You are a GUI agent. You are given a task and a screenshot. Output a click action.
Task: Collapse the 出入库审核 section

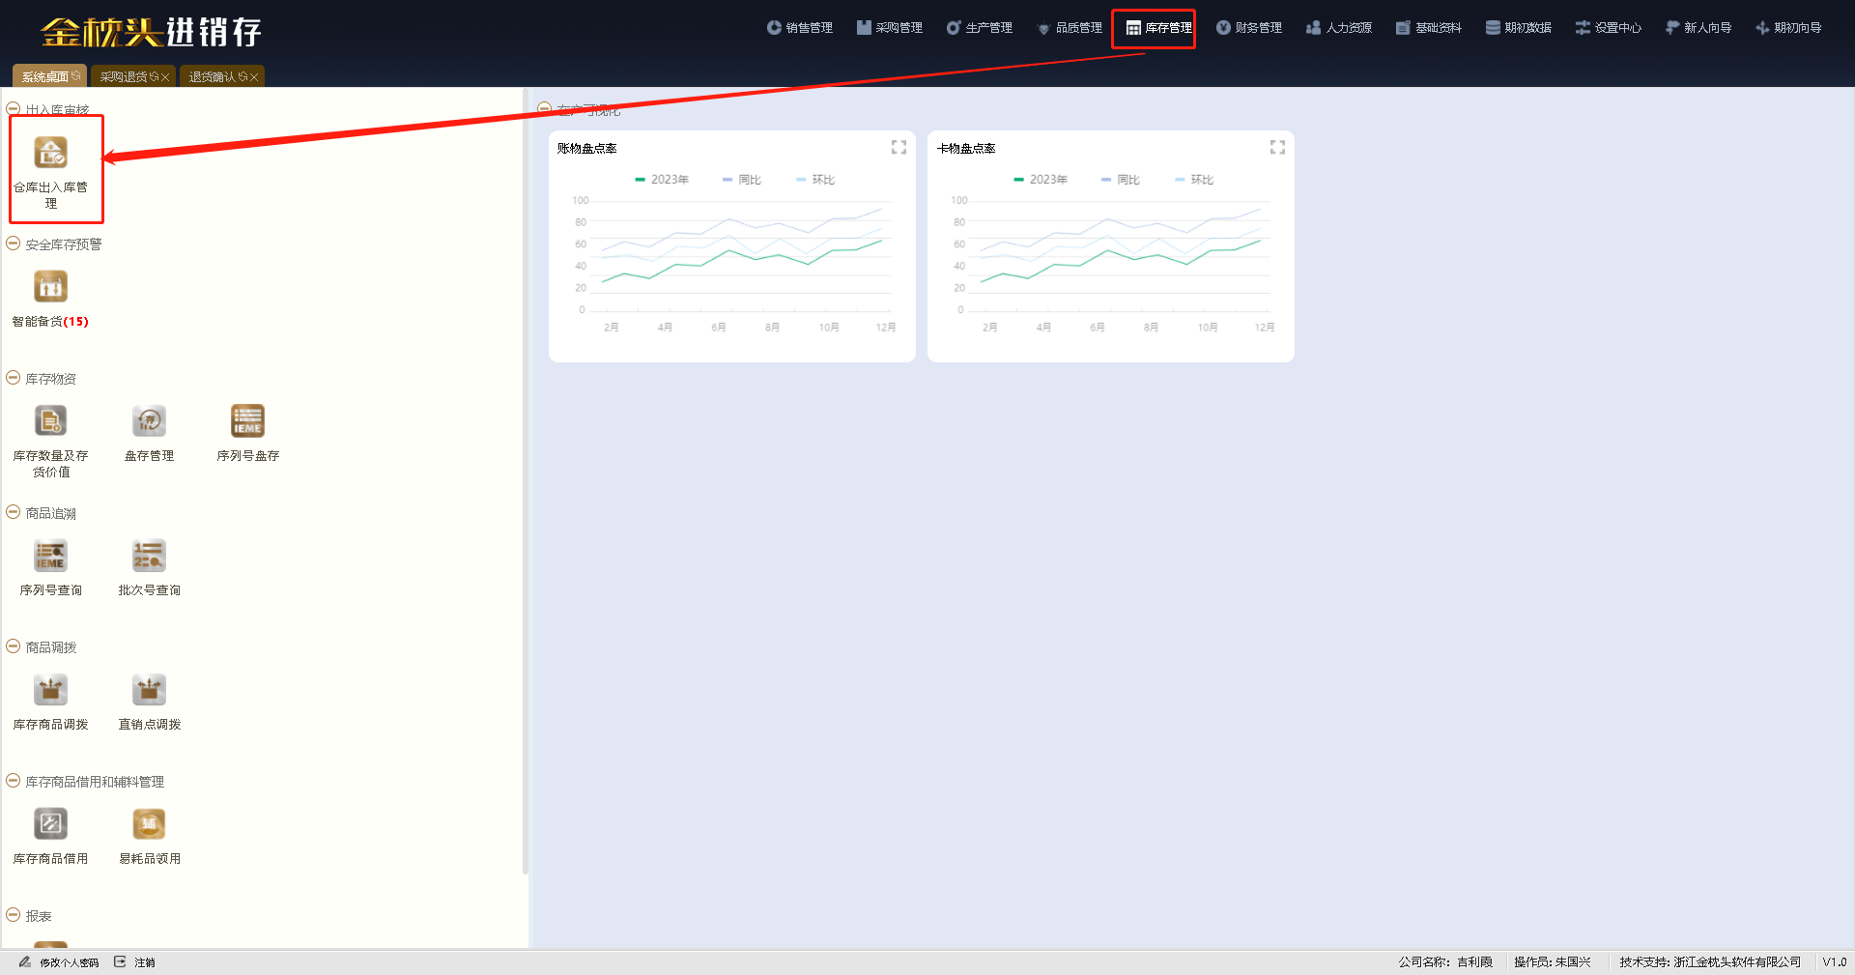tap(14, 109)
